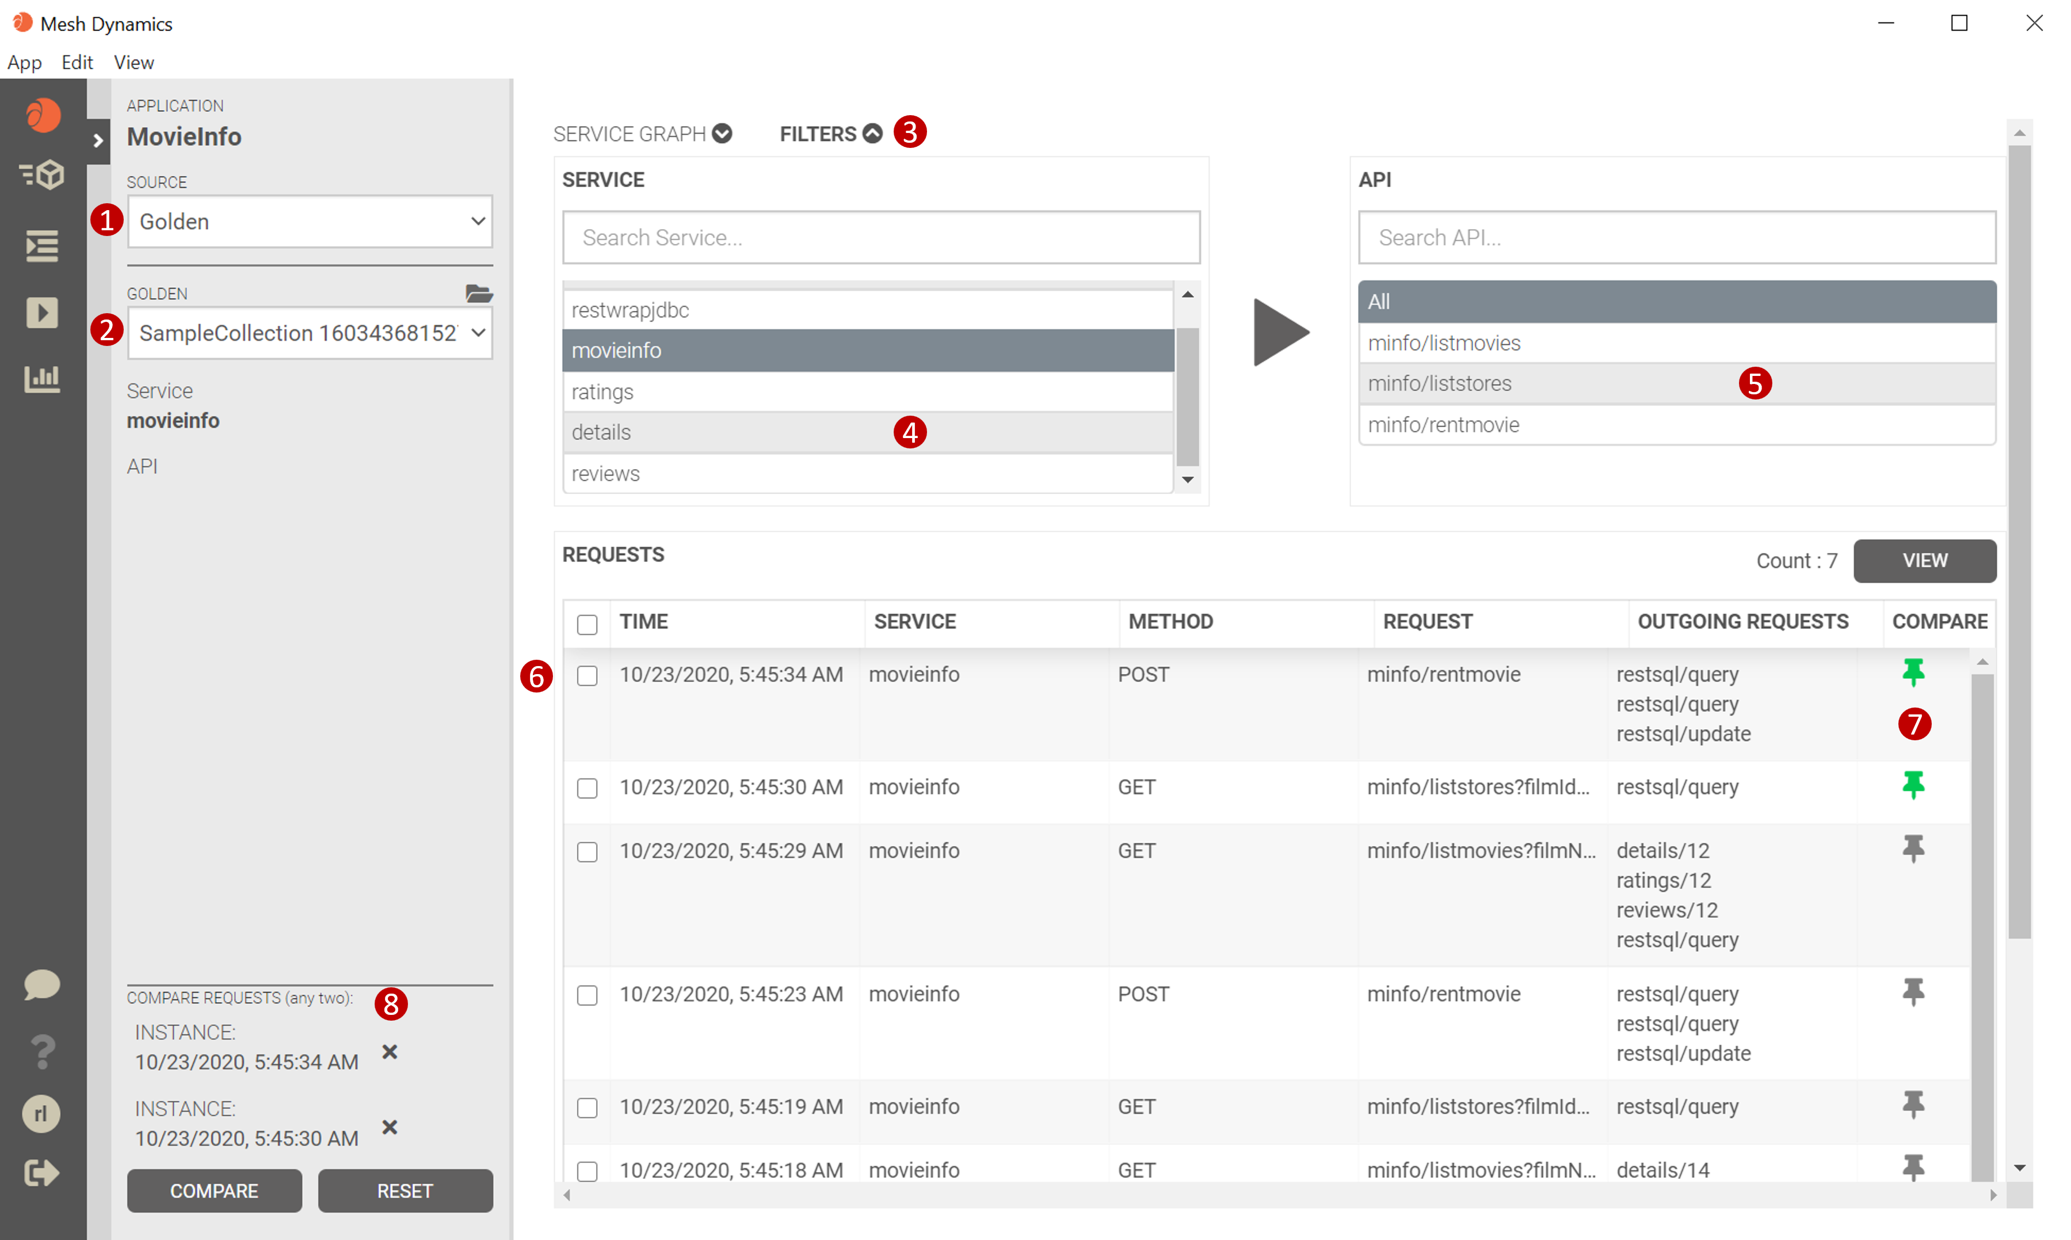
Task: Click the RESET button
Action: pos(405,1190)
